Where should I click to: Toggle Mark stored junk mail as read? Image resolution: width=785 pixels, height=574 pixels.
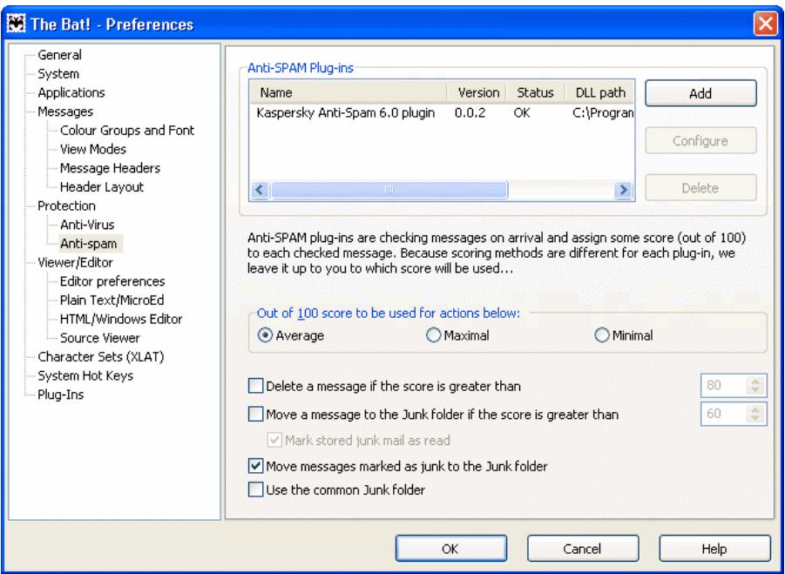point(274,441)
